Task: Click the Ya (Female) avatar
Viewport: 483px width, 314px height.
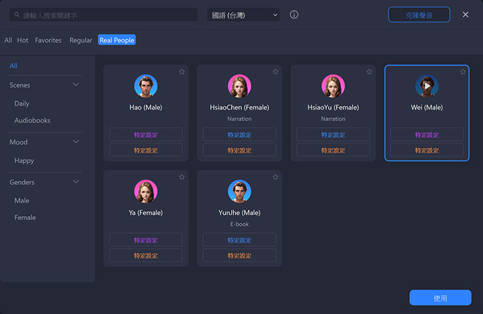Action: pyautogui.click(x=146, y=191)
